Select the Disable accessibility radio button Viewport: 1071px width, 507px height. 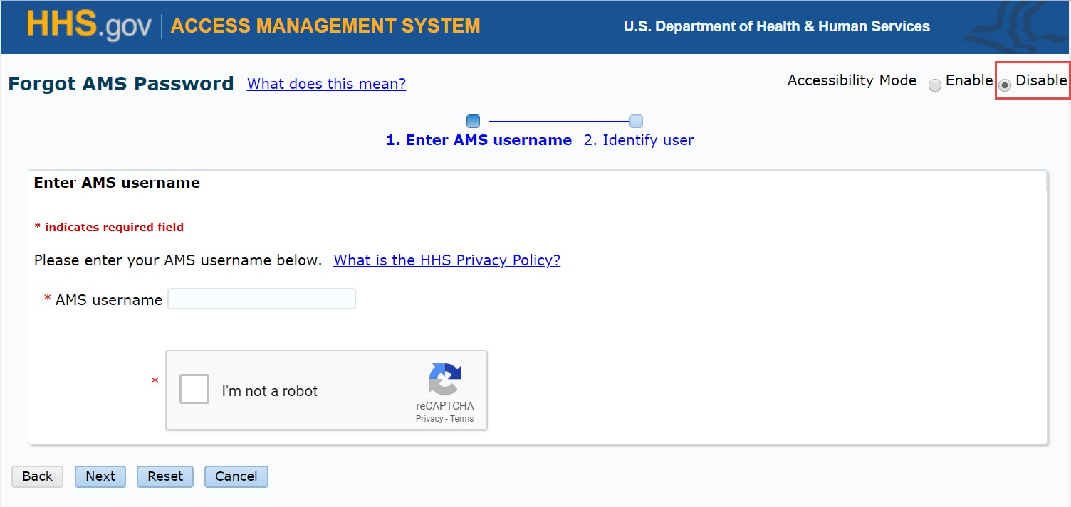(x=1004, y=85)
